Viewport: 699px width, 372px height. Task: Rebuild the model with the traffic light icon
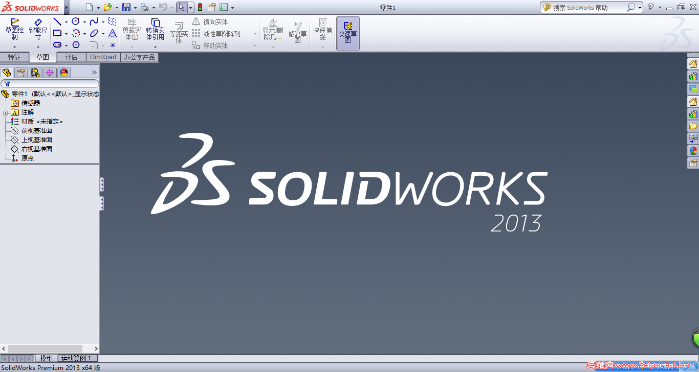click(200, 7)
